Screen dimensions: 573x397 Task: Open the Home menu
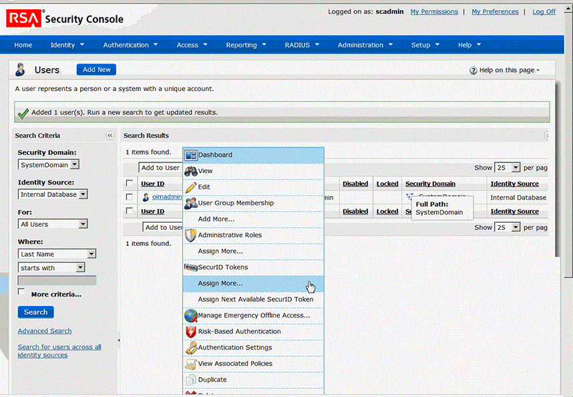[23, 45]
